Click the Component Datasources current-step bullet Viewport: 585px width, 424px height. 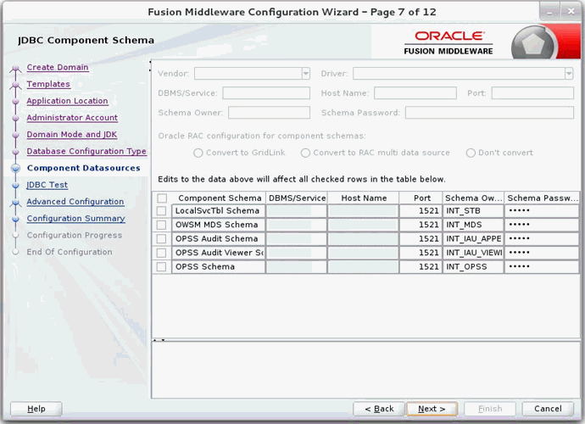15,169
